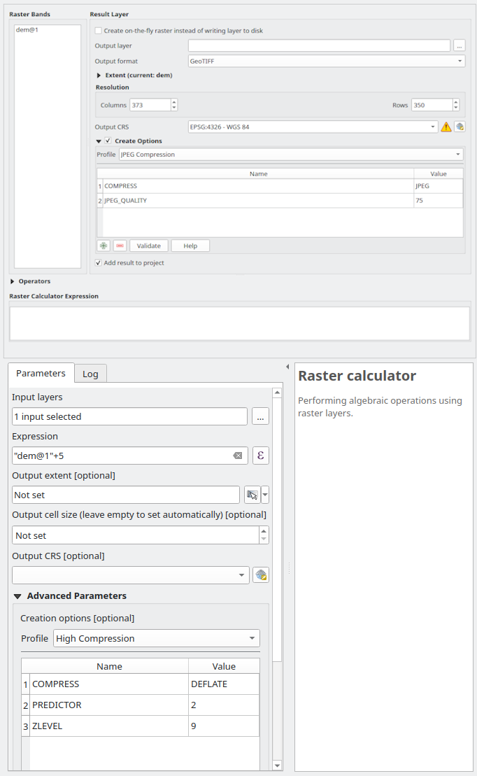
Task: Click in the Raster Calculator Expression box
Action: pyautogui.click(x=239, y=323)
